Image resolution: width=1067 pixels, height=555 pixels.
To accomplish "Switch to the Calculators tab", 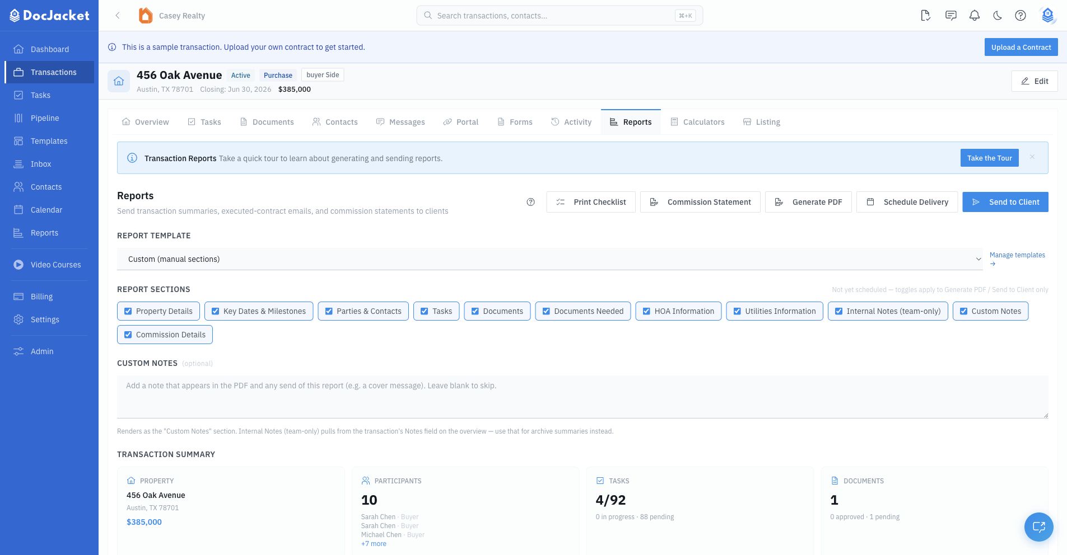I will point(697,122).
